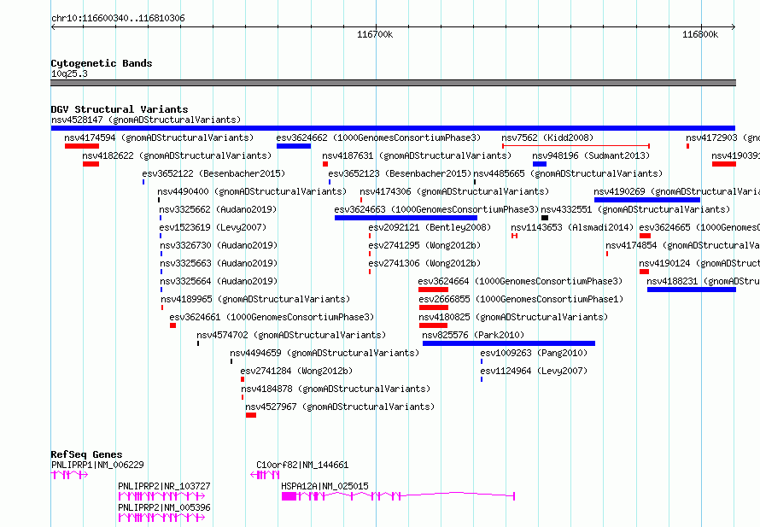Screen dimensions: 760x527
Task: Select esv3624664 1000Genomes label
Action: pos(521,281)
